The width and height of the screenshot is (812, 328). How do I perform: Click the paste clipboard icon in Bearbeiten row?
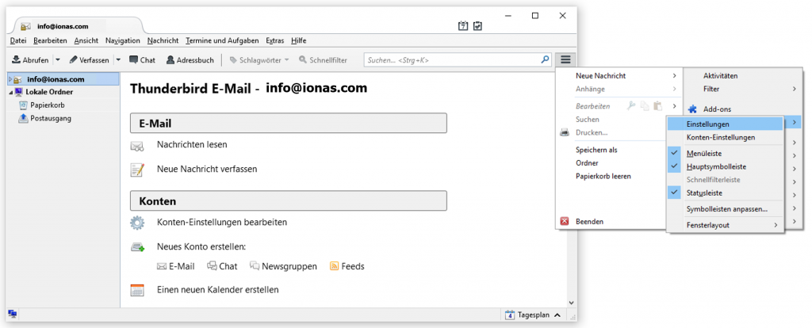[x=657, y=106]
